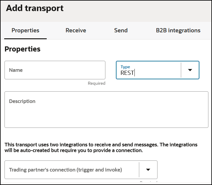This screenshot has height=185, width=212.
Task: Click the Description placeholder label
Action: coord(22,101)
